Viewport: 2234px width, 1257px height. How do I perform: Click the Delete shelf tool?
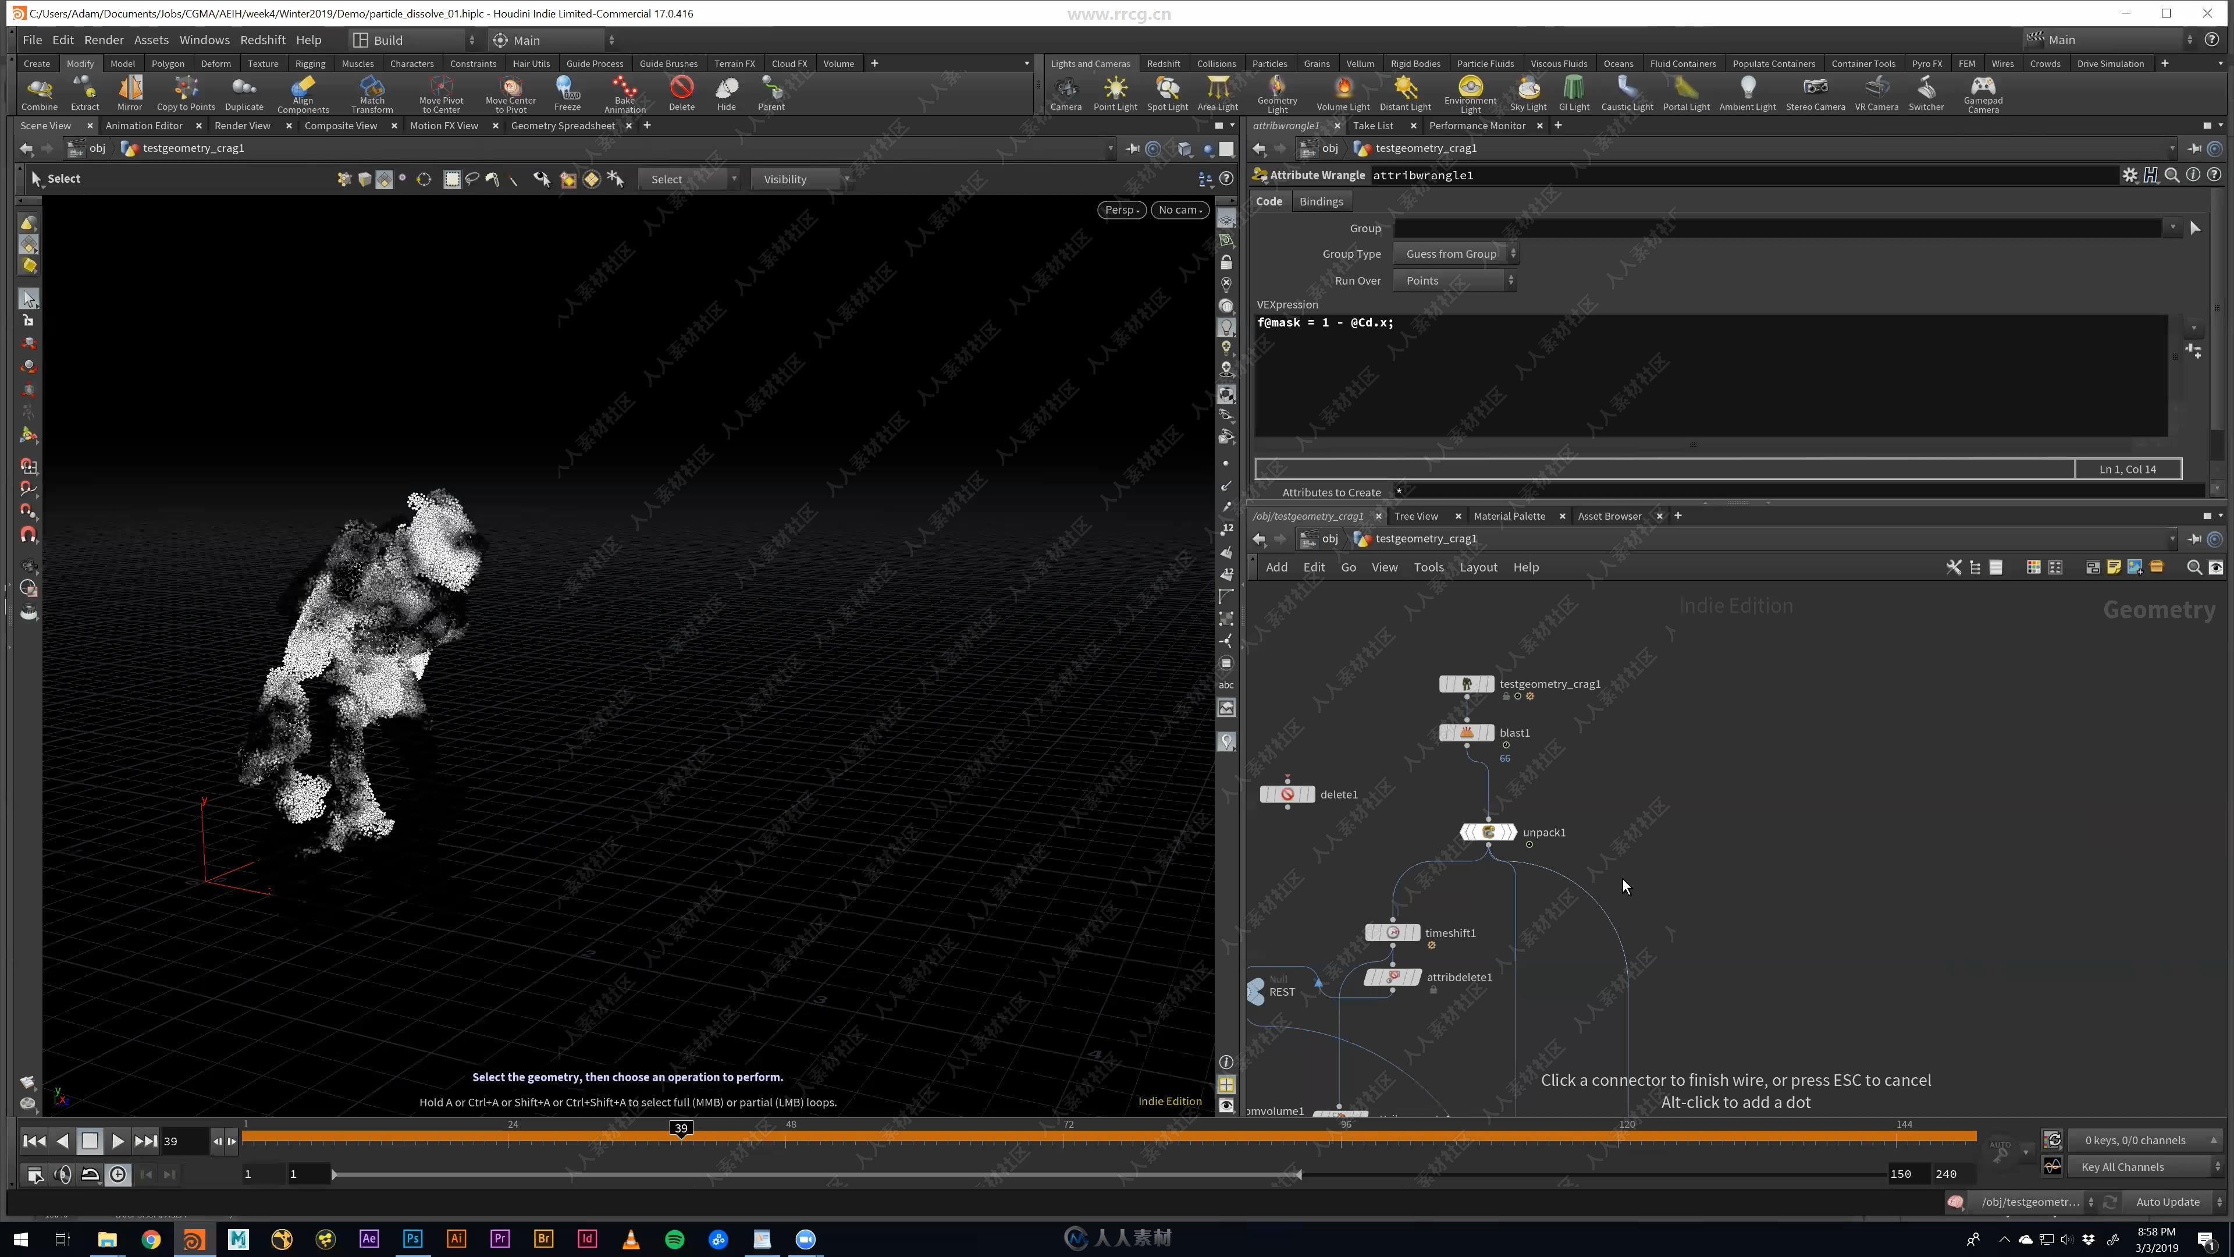[x=682, y=94]
